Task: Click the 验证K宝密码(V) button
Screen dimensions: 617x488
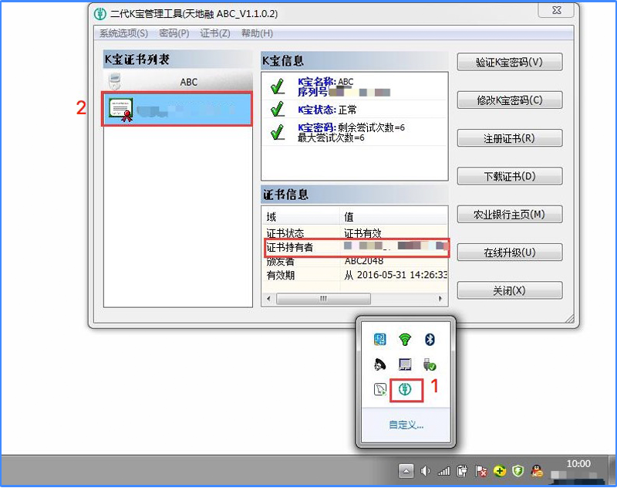Action: pos(509,62)
